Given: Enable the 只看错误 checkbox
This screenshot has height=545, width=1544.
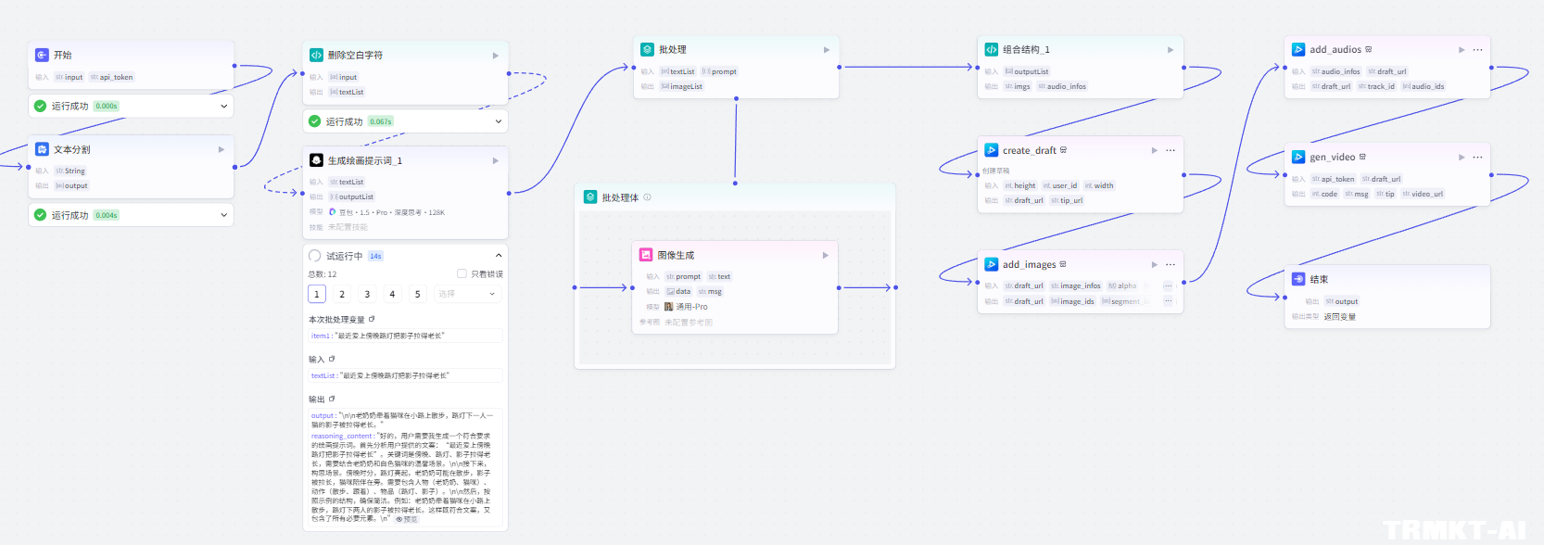Looking at the screenshot, I should point(462,273).
